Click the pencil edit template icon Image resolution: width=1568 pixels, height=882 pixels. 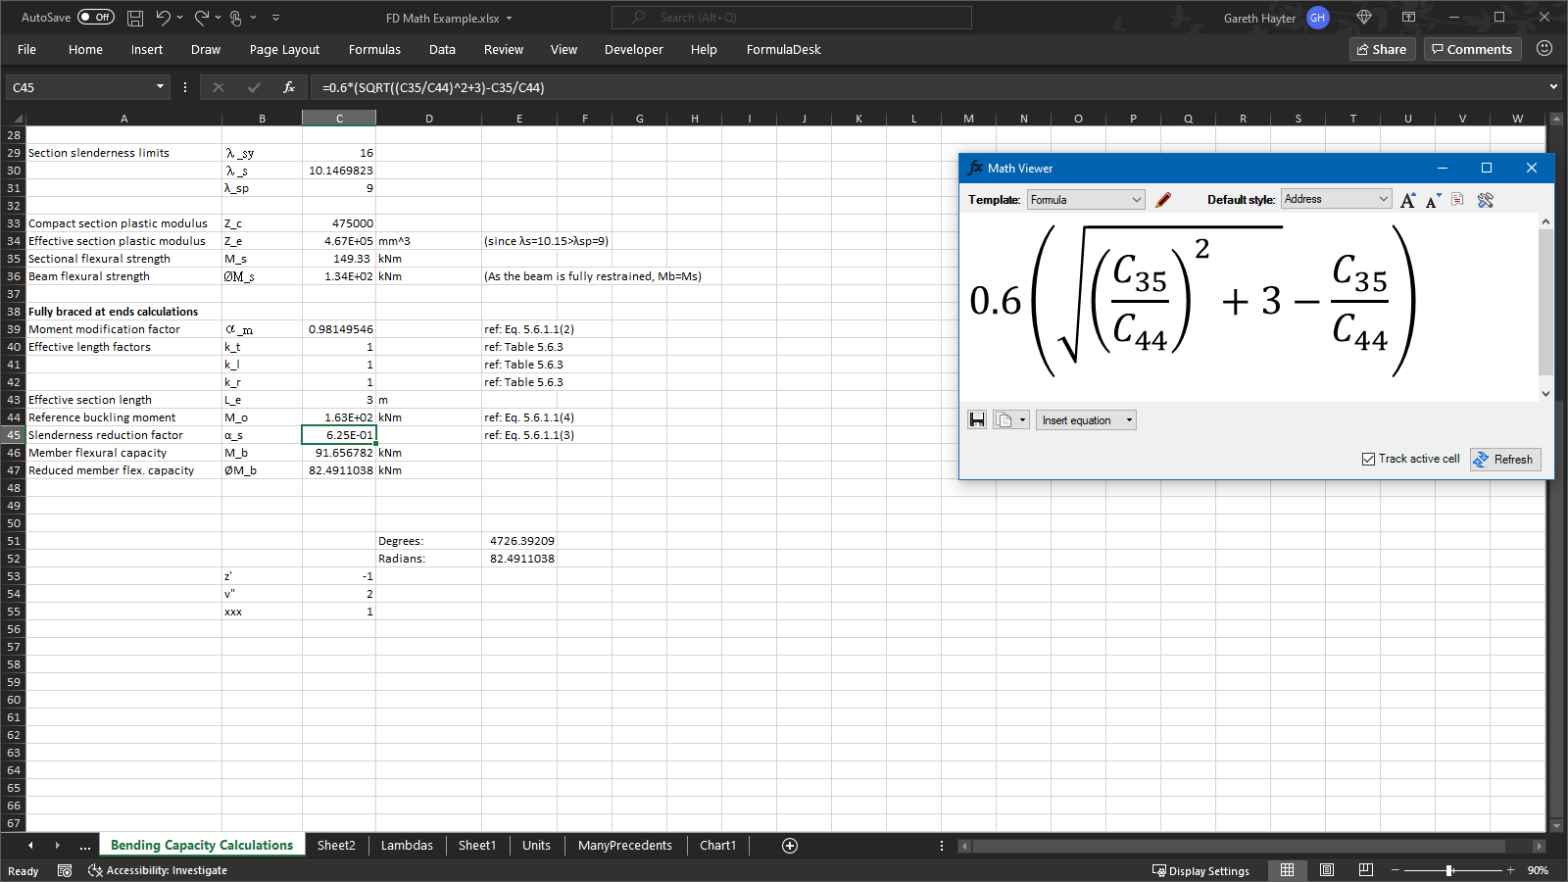[1163, 200]
